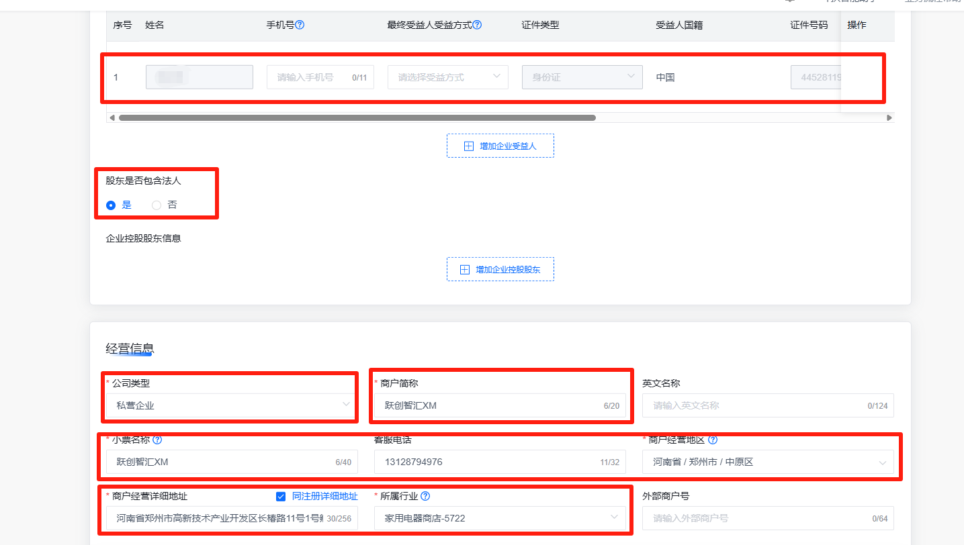Click 客服电话 field showing 13128794976

(x=500, y=462)
